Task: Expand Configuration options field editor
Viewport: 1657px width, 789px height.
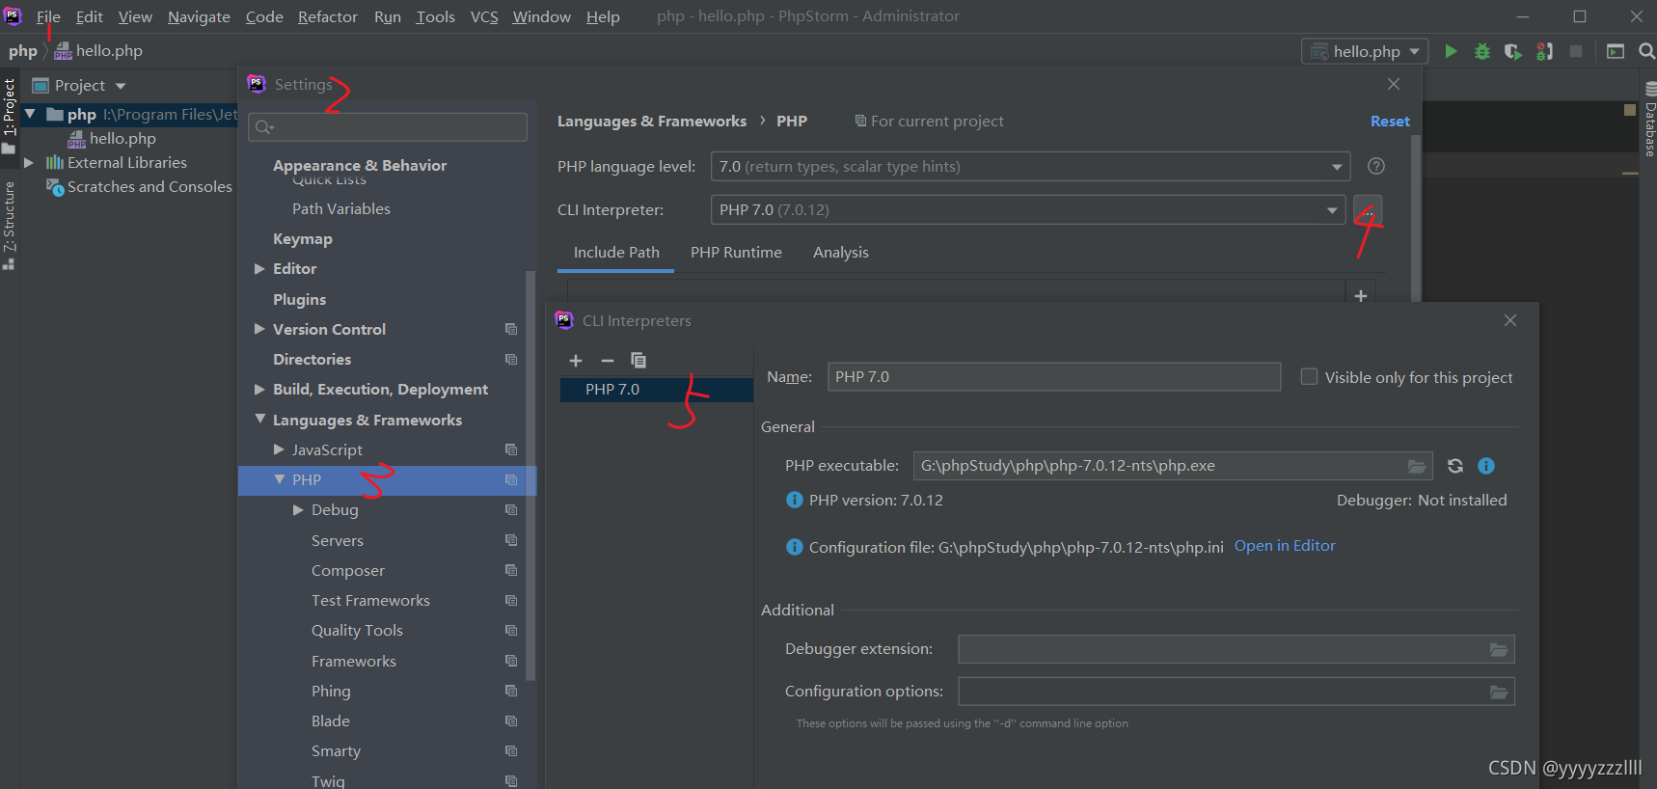Action: pyautogui.click(x=1499, y=692)
